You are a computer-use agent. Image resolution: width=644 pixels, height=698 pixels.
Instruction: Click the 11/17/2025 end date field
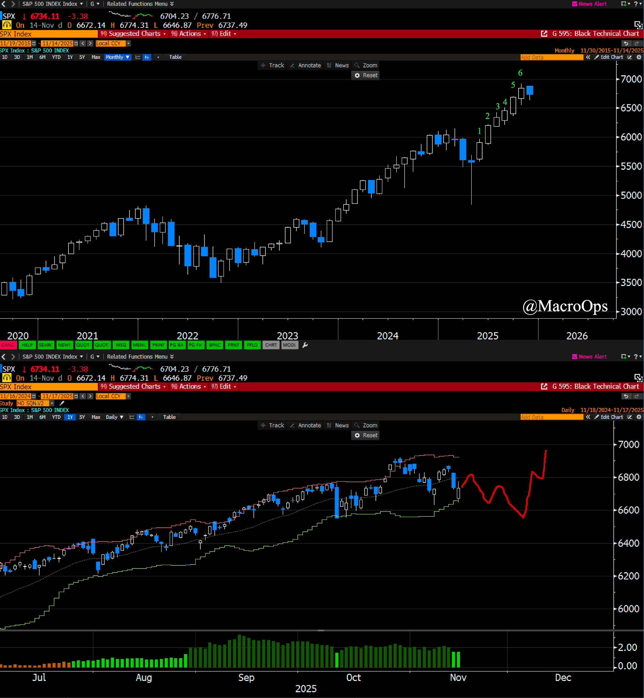(57, 396)
